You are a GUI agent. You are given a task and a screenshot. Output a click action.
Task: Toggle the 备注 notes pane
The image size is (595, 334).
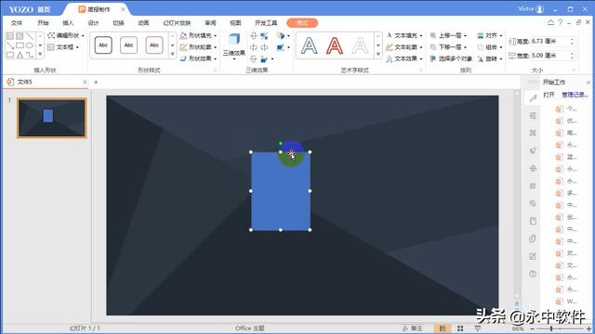[x=413, y=328]
